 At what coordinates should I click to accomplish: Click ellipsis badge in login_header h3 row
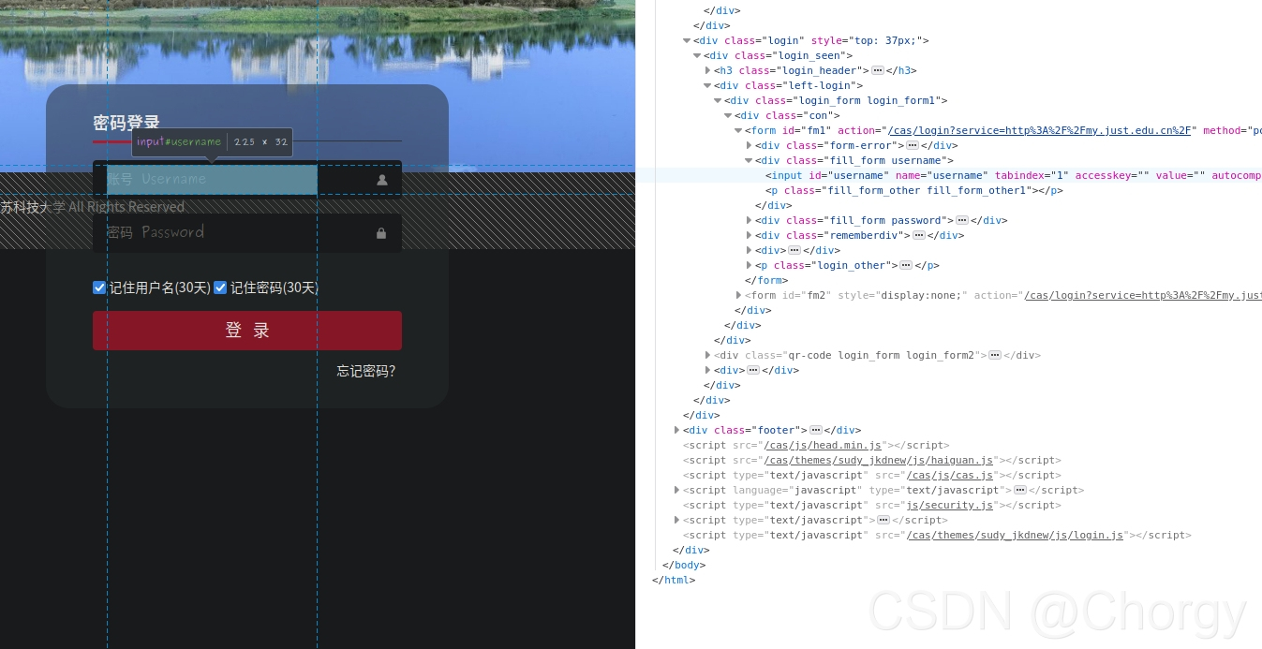point(878,70)
